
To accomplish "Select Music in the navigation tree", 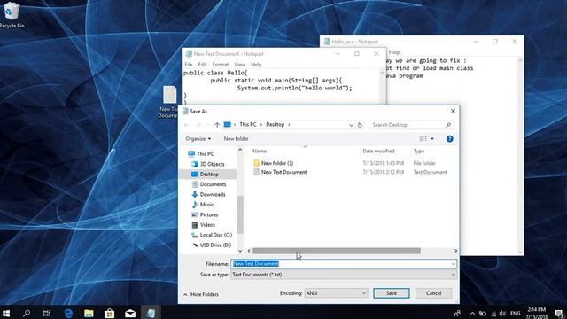I will click(206, 205).
